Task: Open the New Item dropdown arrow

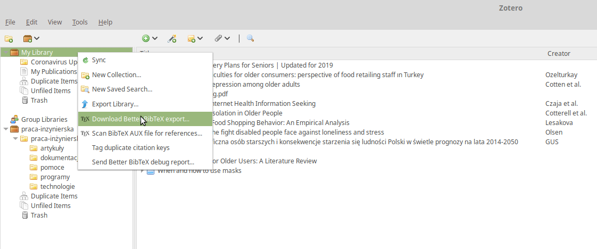Action: pos(155,38)
